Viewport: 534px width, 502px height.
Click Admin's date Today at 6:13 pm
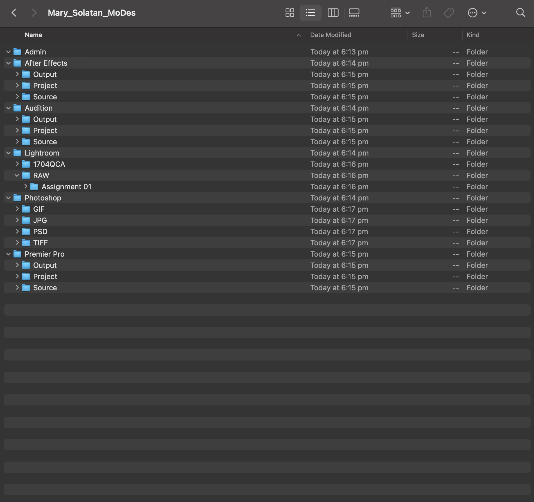(339, 52)
